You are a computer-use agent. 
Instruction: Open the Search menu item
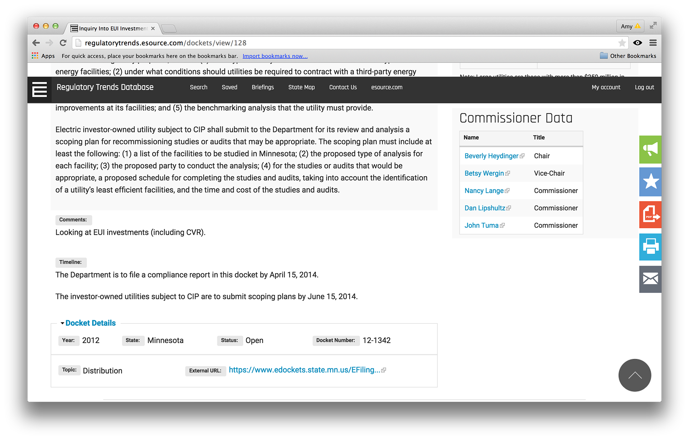(198, 87)
